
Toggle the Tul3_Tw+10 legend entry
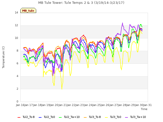click(x=135, y=117)
